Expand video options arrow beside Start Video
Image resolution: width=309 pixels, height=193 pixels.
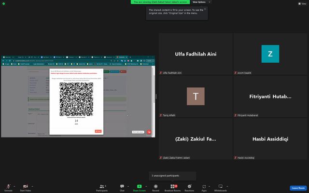[32, 186]
